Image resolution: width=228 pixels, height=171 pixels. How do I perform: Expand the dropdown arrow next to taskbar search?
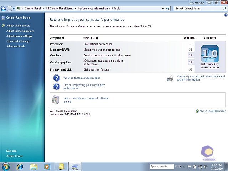click(176, 166)
